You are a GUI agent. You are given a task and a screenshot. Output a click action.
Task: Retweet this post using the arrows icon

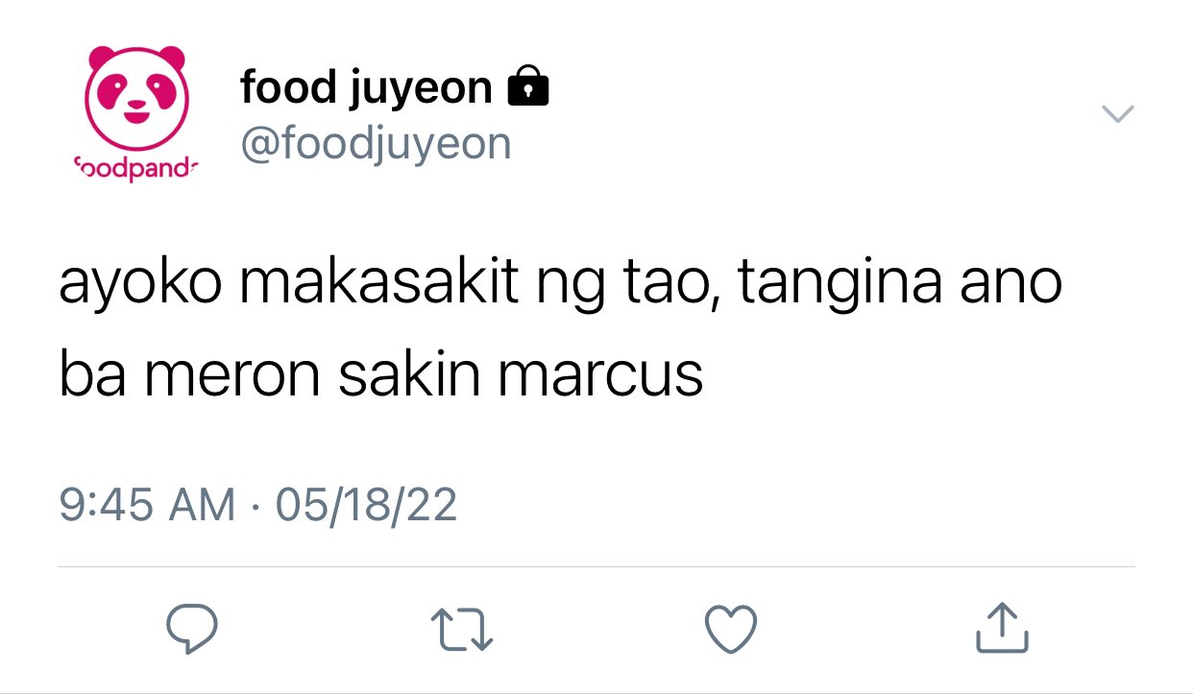pos(462,630)
